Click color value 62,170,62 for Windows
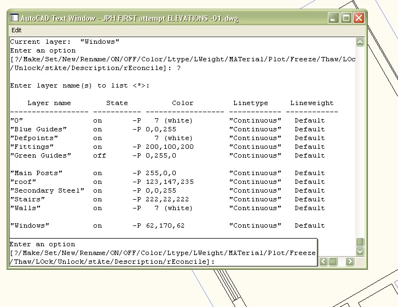 [x=165, y=225]
